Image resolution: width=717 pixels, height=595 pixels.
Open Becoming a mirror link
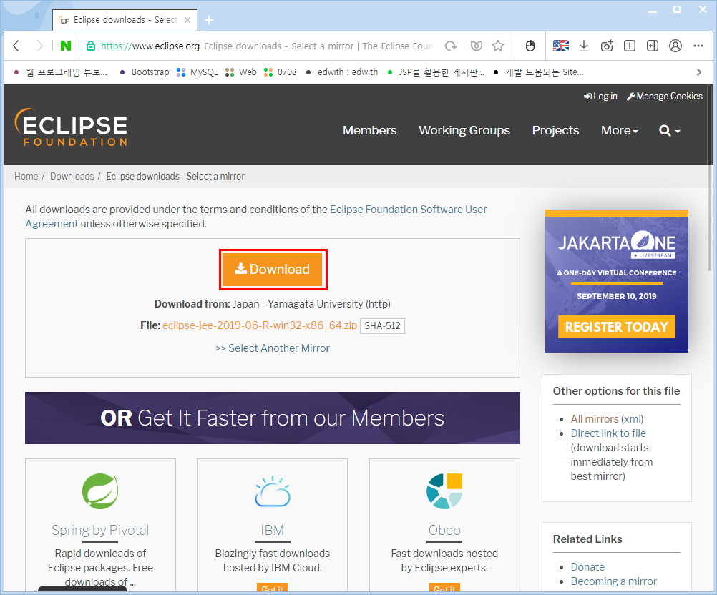(x=614, y=581)
